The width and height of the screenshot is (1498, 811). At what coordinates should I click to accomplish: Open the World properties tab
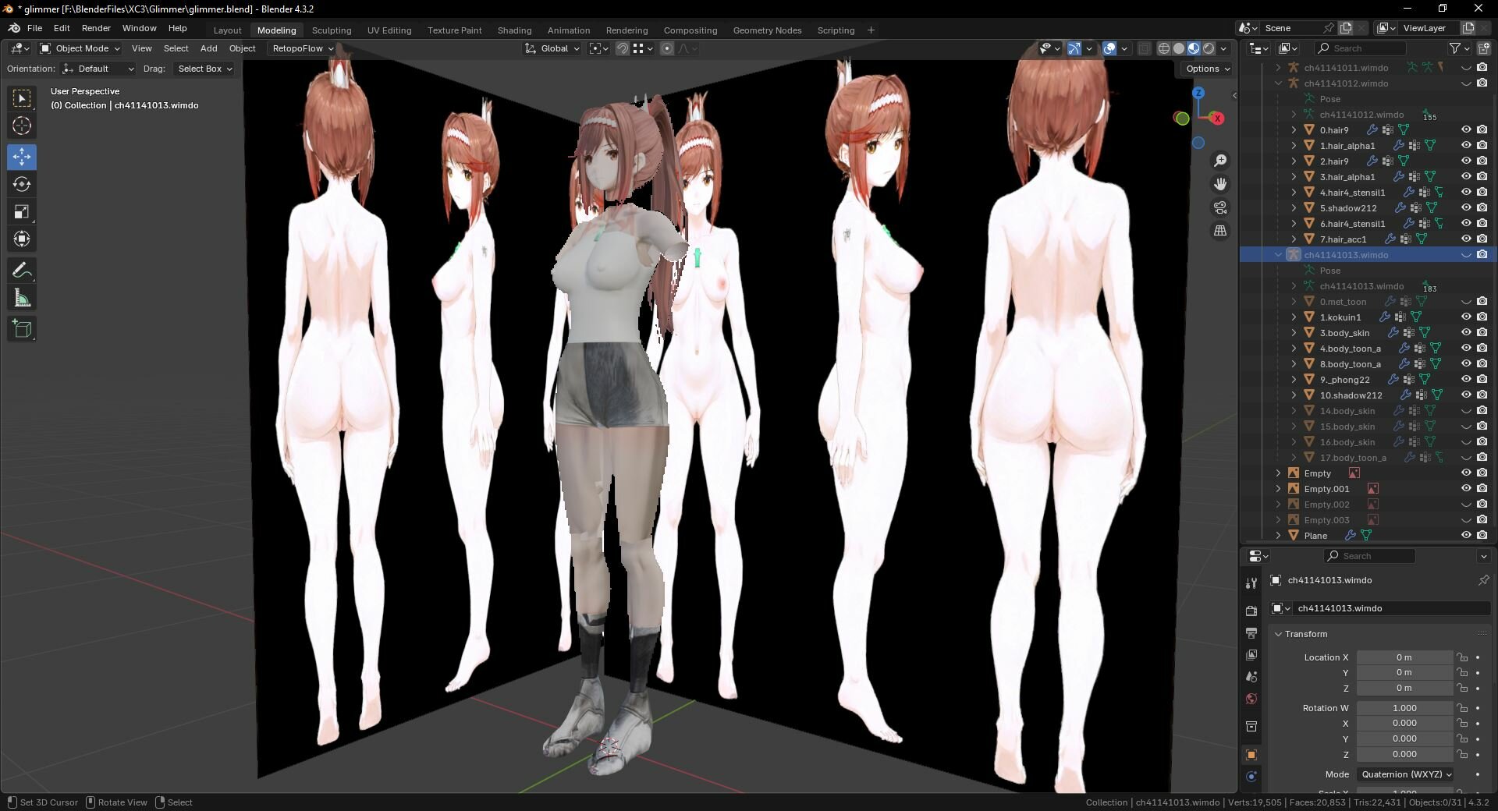click(1251, 698)
